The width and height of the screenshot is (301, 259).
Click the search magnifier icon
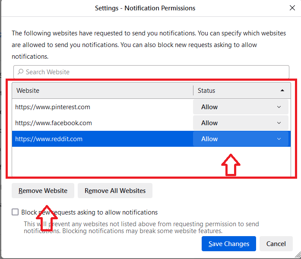[x=21, y=72]
